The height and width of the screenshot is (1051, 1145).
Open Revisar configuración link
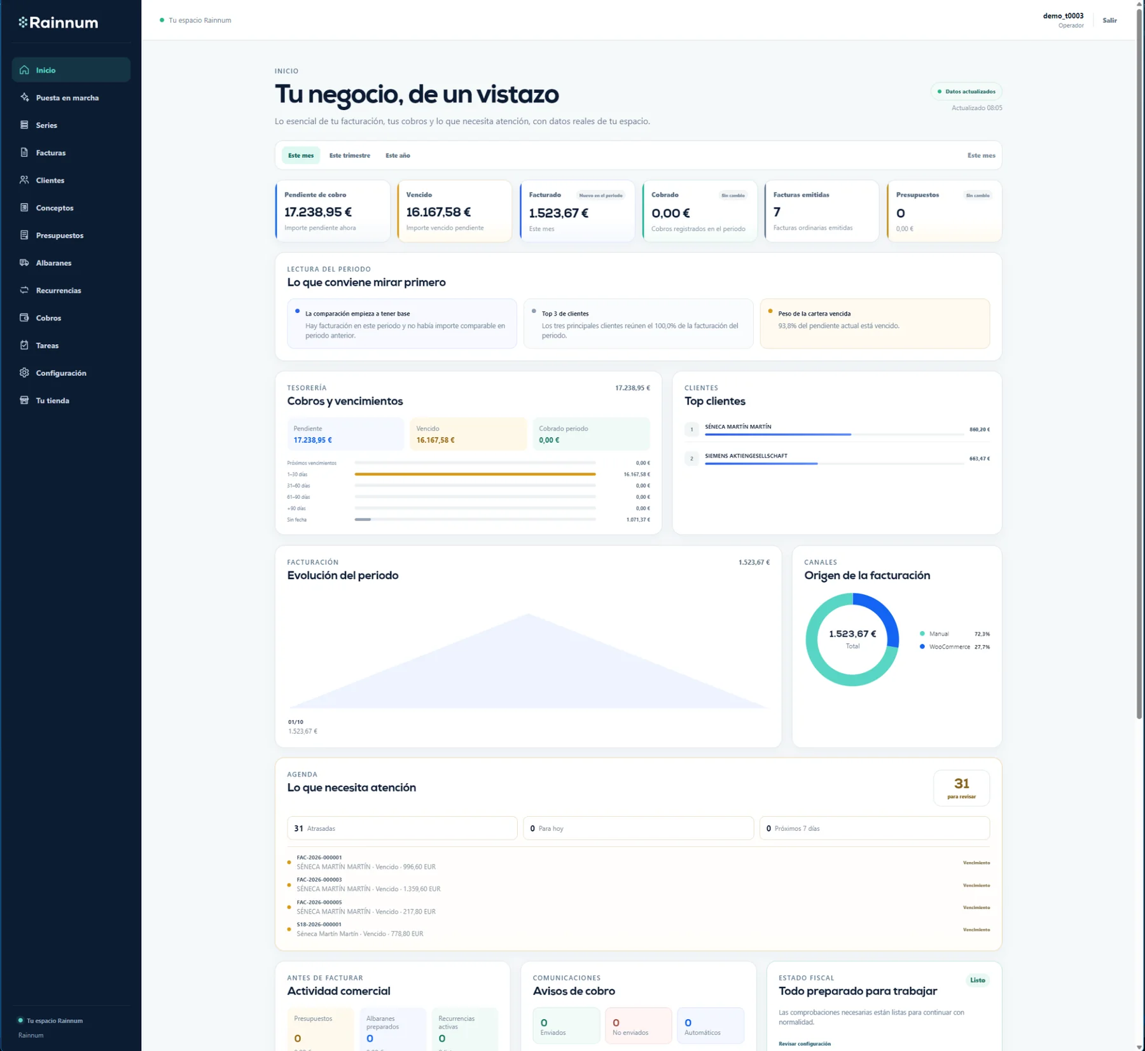tap(804, 1043)
